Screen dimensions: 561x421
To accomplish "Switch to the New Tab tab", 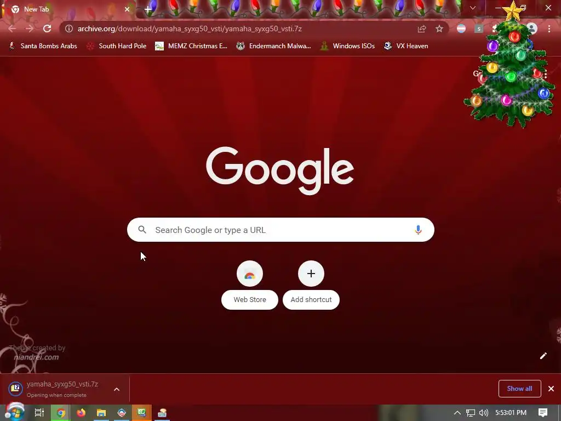I will (x=68, y=9).
